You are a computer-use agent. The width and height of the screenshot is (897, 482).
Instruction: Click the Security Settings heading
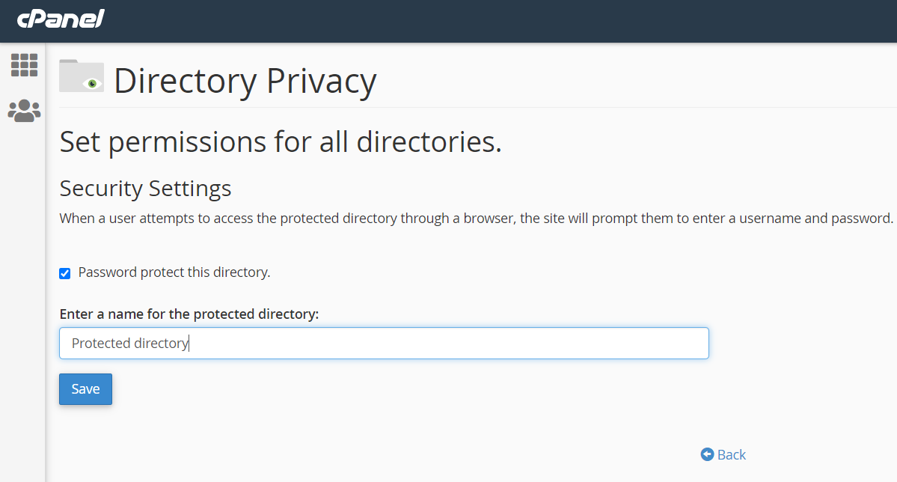(x=145, y=188)
